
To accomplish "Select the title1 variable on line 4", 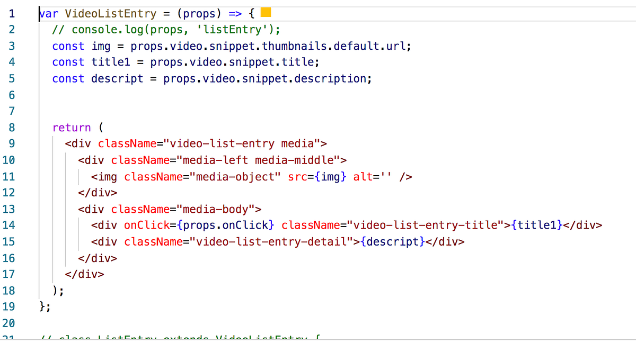I will pyautogui.click(x=111, y=62).
